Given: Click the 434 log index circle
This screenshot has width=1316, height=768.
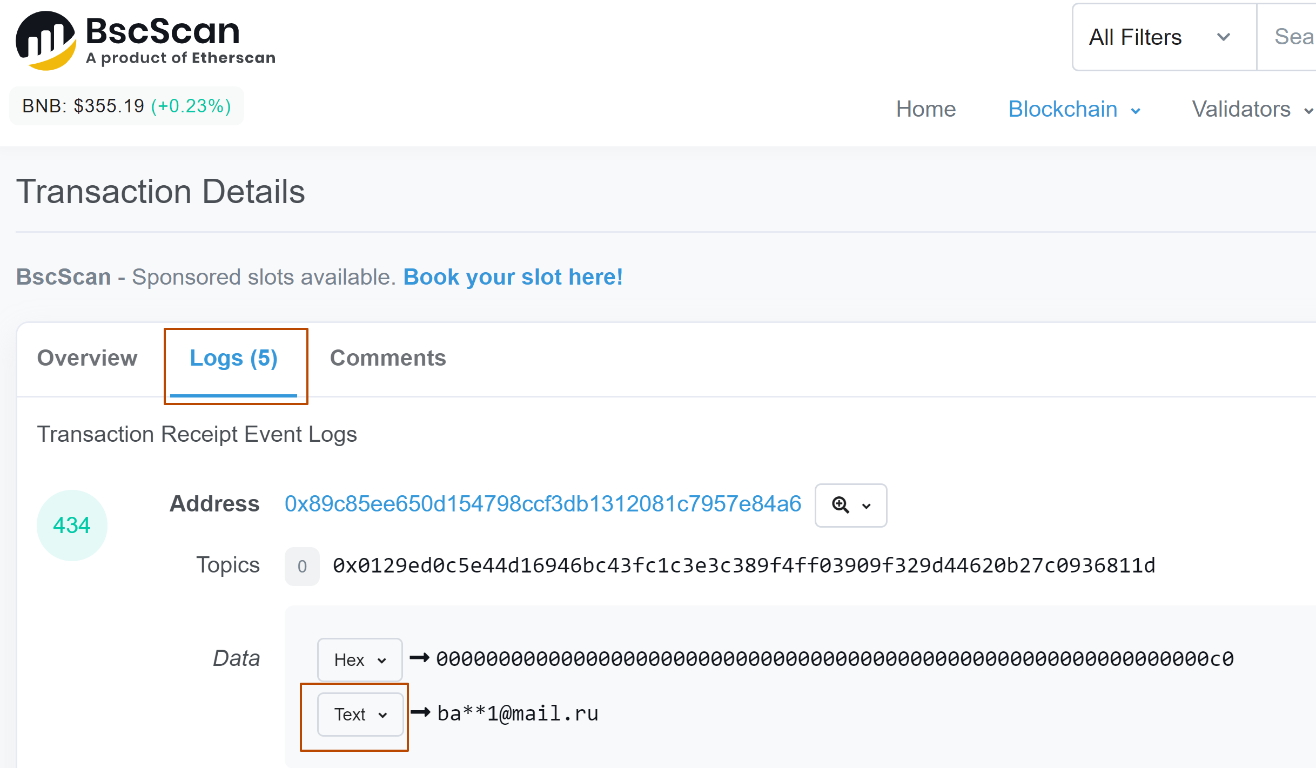Looking at the screenshot, I should coord(72,526).
